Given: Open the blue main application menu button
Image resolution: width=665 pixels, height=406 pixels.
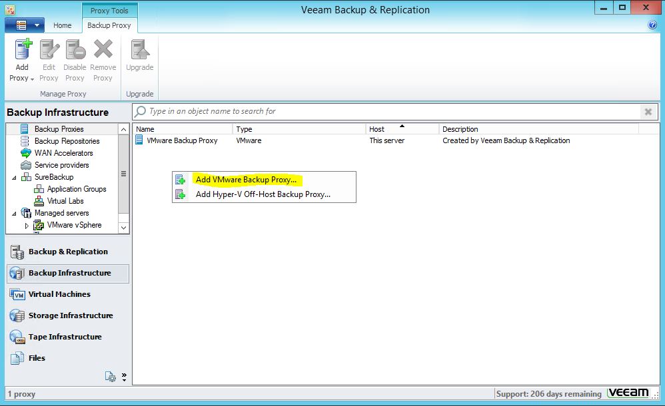Looking at the screenshot, I should pos(25,25).
